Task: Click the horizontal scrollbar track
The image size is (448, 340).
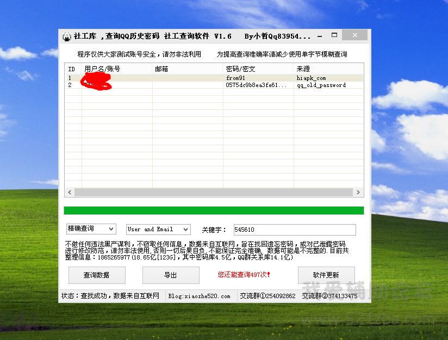Action: (214, 193)
